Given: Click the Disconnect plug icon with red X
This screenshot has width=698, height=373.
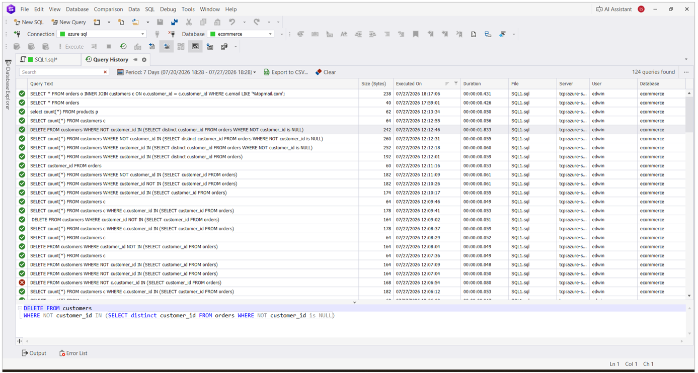Looking at the screenshot, I should click(x=172, y=34).
